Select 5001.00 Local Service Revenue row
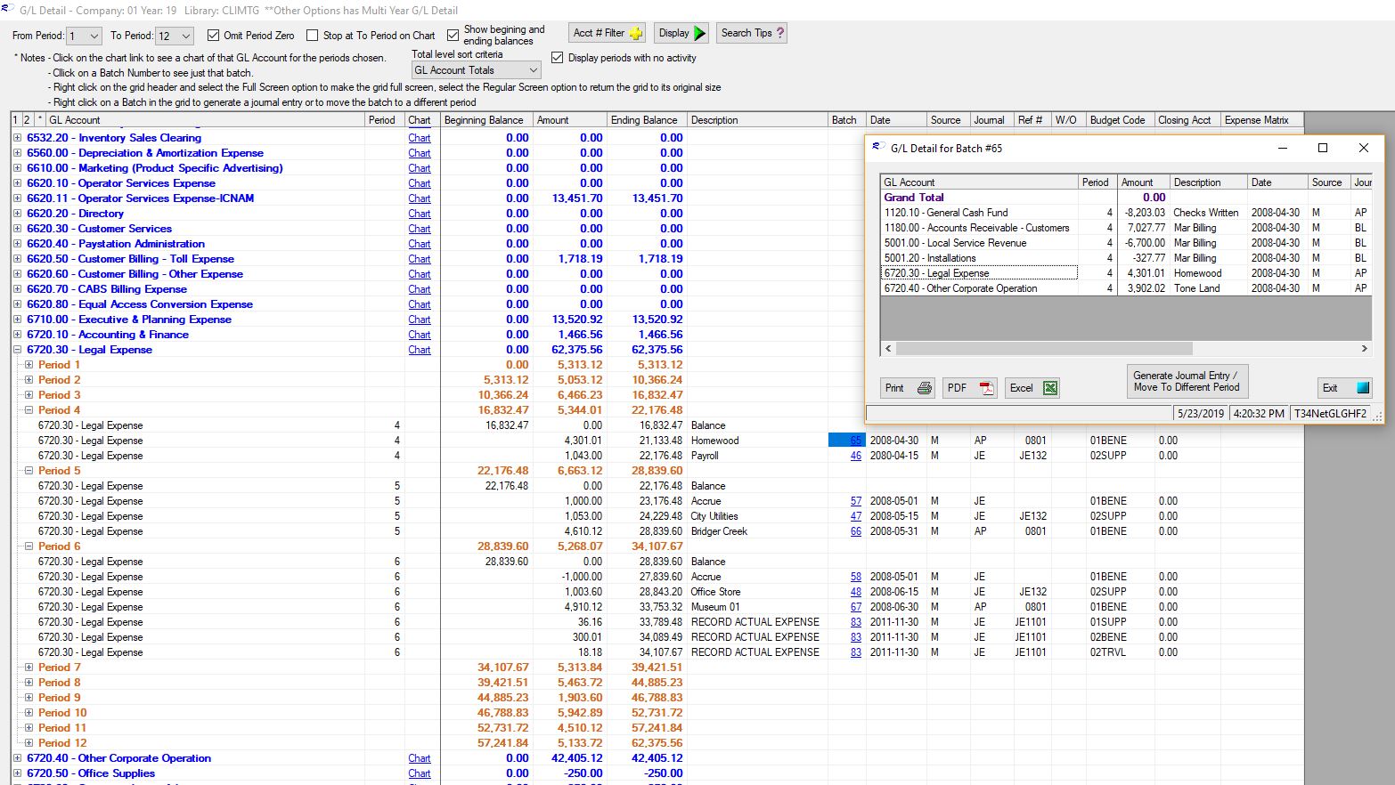Screen dimensions: 1395x785 [x=1126, y=243]
